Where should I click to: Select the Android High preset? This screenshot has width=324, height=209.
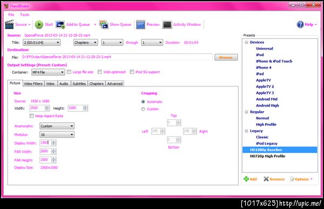tap(267, 105)
